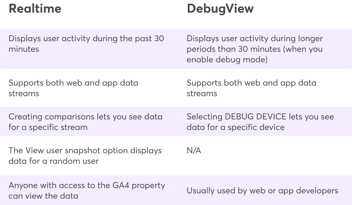Click the "enable debug mode)" text line
Viewport: 352px width, 205px height.
pyautogui.click(x=227, y=59)
